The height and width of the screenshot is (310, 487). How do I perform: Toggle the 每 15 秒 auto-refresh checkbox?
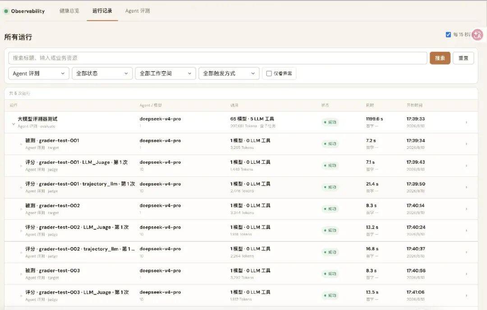(448, 34)
